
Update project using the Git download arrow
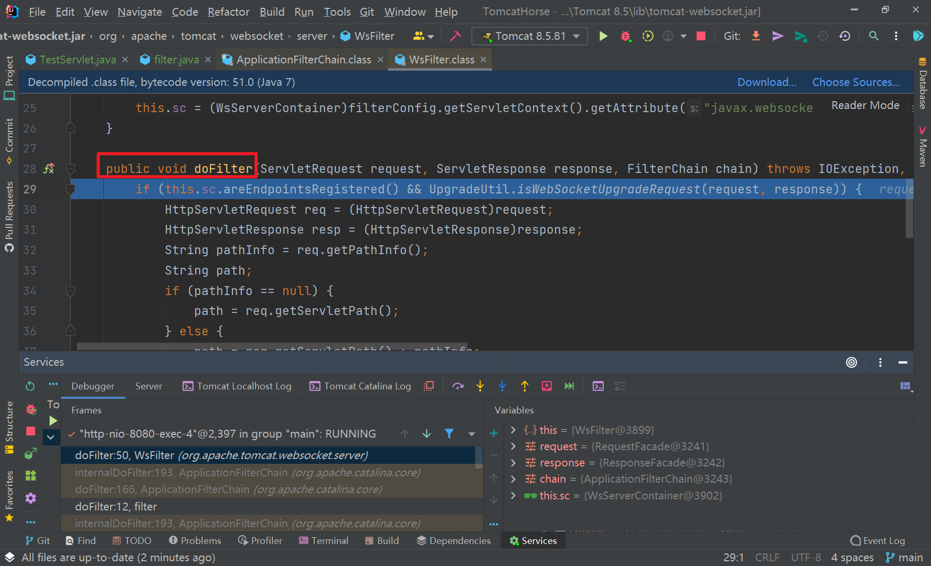coord(755,36)
